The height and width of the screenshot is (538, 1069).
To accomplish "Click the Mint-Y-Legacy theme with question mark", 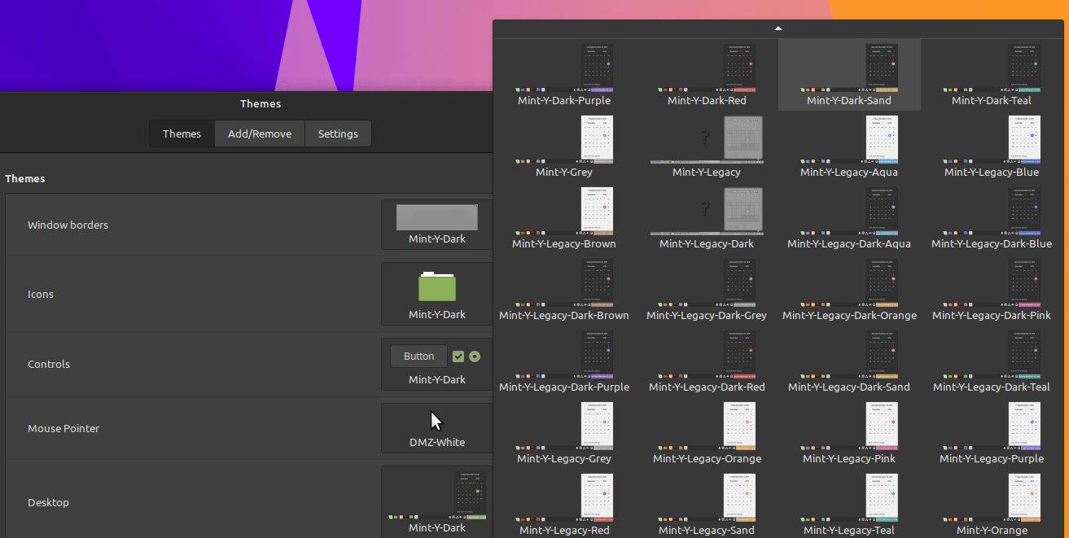I will pyautogui.click(x=707, y=147).
